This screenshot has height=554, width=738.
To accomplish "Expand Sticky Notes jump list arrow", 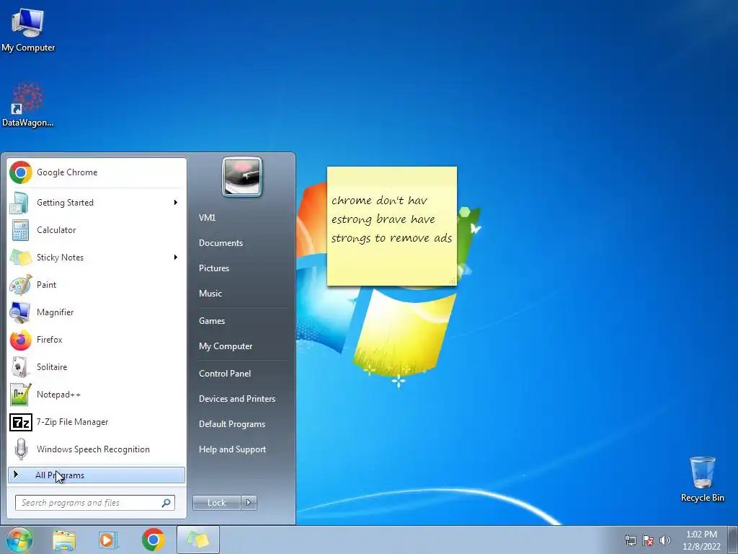I will pyautogui.click(x=176, y=258).
